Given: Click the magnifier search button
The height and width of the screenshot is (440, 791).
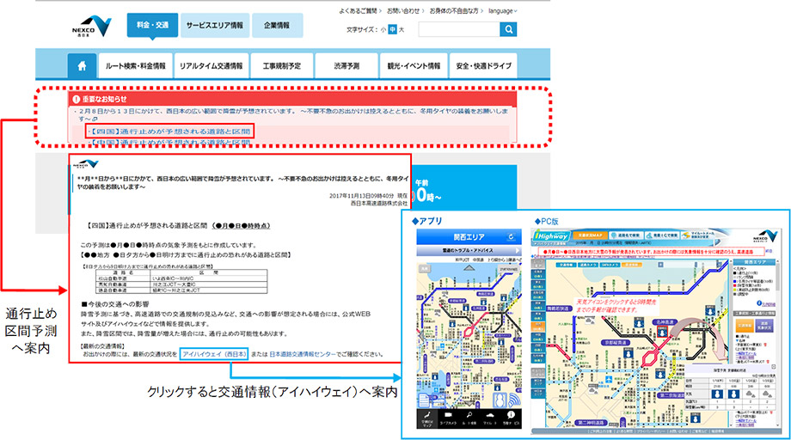Looking at the screenshot, I should 508,30.
